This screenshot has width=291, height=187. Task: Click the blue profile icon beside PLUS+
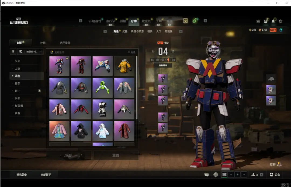281,30
